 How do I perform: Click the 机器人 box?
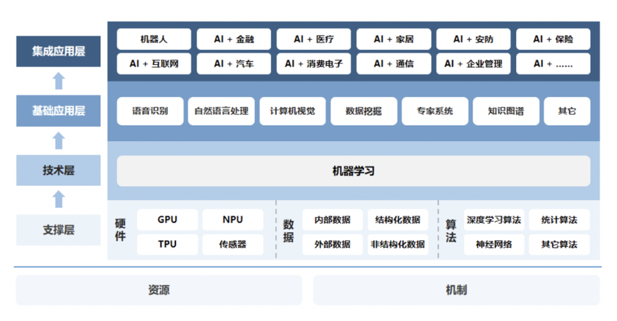[x=154, y=39]
